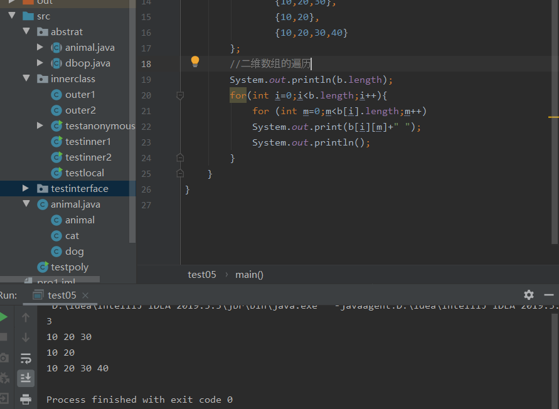Click fold end marker on line 25
Screen dimensions: 559x409
[x=180, y=173]
